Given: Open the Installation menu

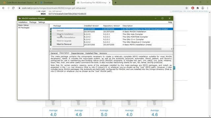Looking at the screenshot, I should [x=23, y=22].
